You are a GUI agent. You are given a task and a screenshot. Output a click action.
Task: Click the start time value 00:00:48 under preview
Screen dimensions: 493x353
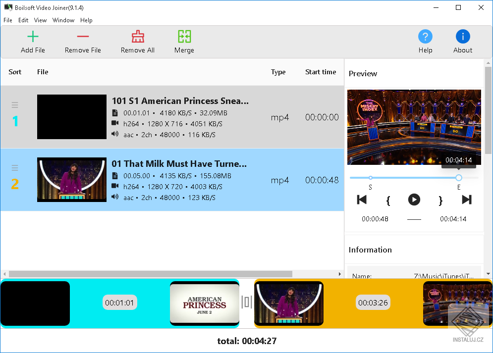(375, 219)
